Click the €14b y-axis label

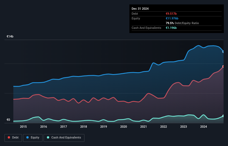[x=10, y=36]
